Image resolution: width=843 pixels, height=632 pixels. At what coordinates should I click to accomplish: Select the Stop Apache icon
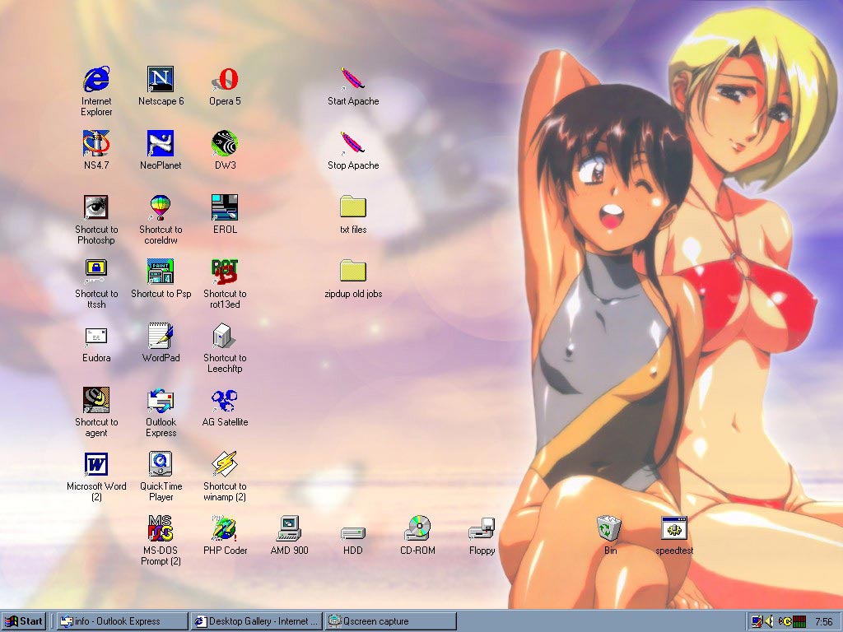353,144
